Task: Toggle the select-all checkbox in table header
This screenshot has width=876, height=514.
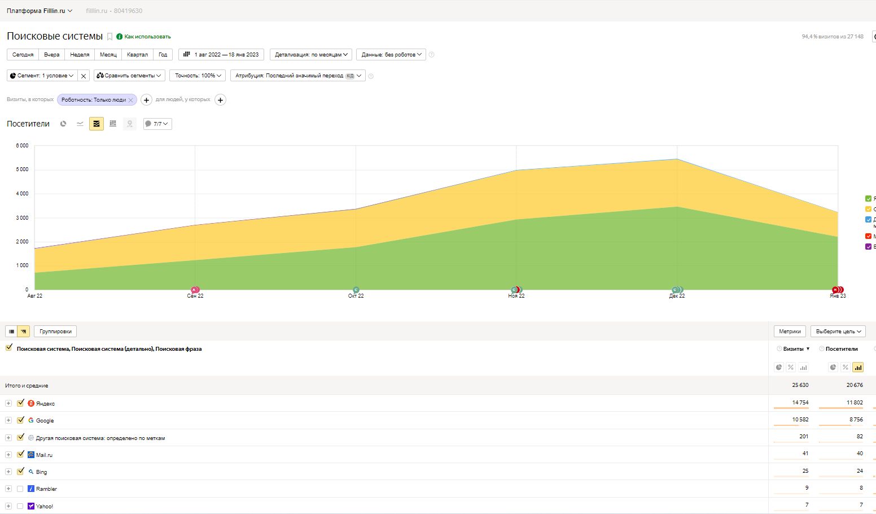Action: [x=8, y=348]
